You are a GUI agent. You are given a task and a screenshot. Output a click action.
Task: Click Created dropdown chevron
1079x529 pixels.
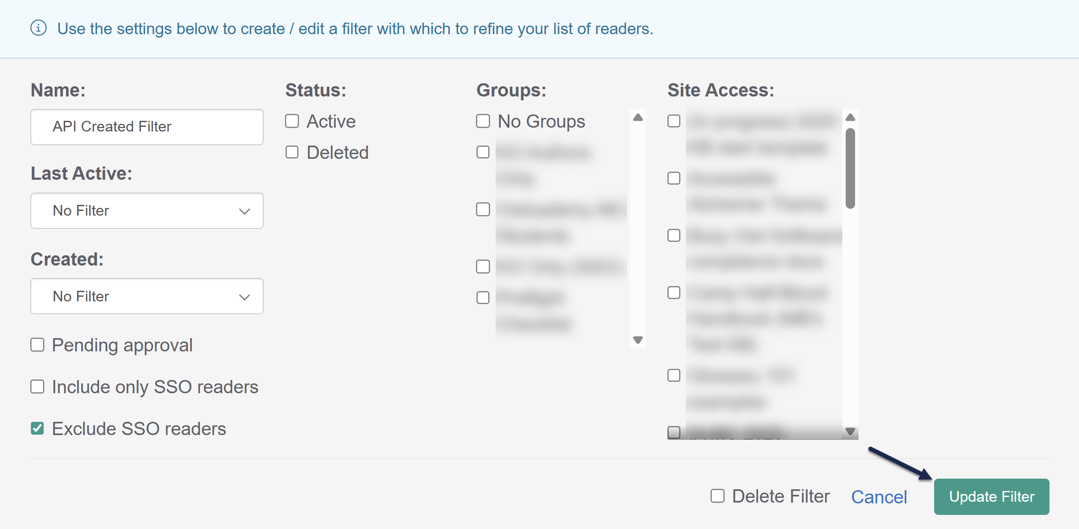[x=244, y=297]
